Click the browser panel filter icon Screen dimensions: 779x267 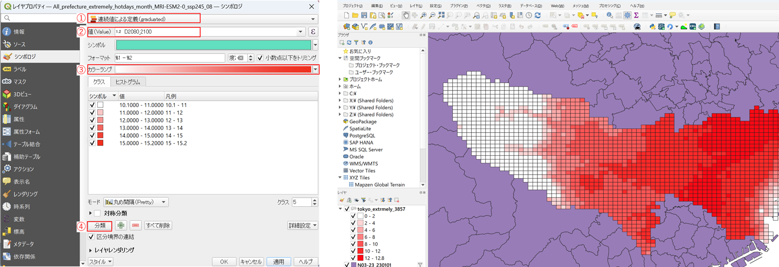tap(356, 43)
